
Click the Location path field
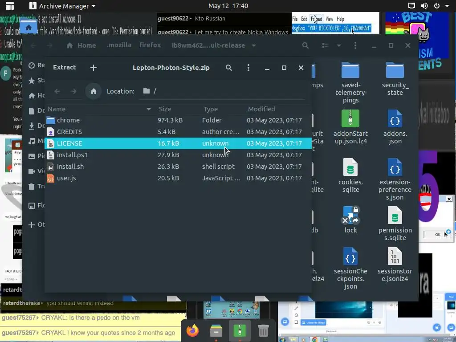[x=222, y=91]
